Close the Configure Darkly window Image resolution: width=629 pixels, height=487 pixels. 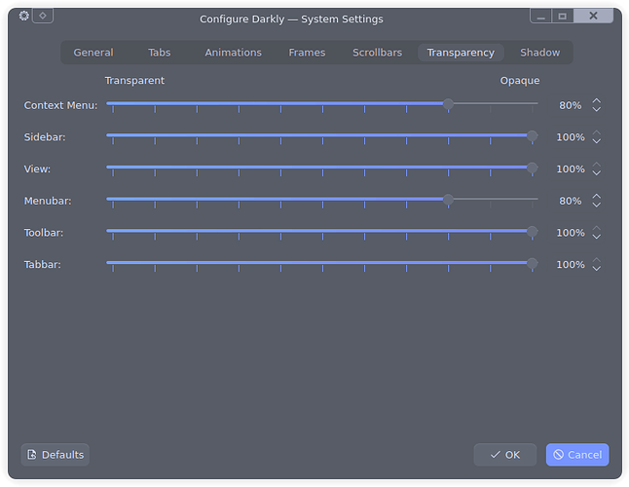click(x=593, y=16)
